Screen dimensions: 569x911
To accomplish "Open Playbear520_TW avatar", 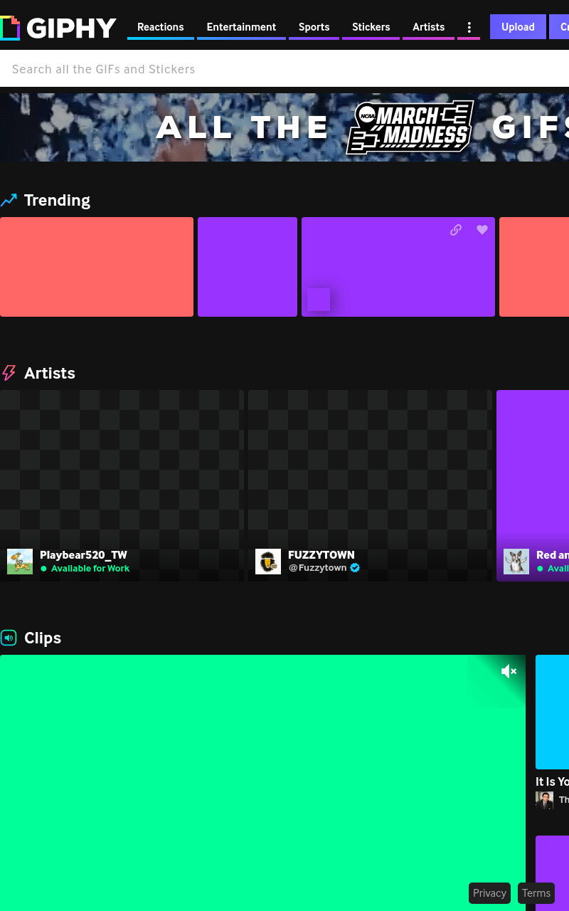I will (20, 562).
